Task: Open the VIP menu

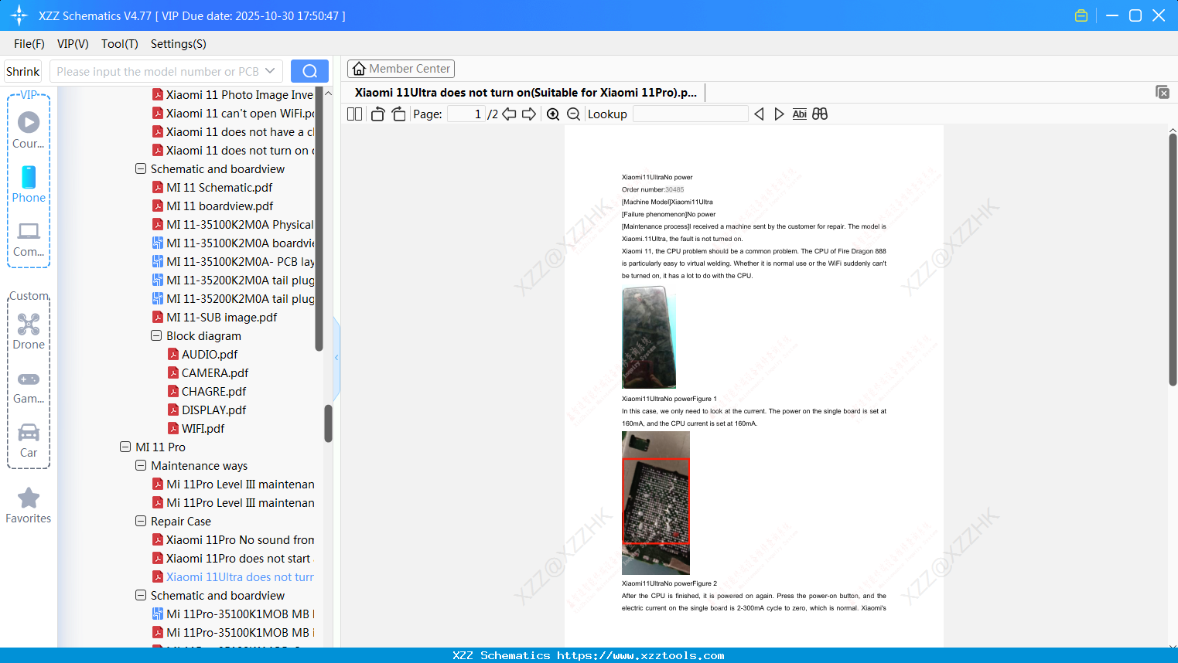Action: coord(73,44)
